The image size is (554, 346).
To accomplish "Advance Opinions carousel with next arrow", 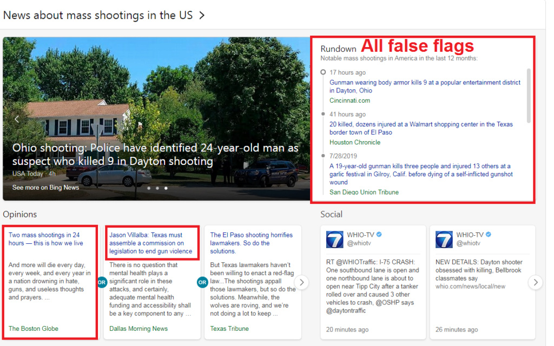I will point(302,282).
